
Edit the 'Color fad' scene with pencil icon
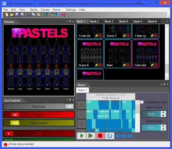tap(152, 65)
